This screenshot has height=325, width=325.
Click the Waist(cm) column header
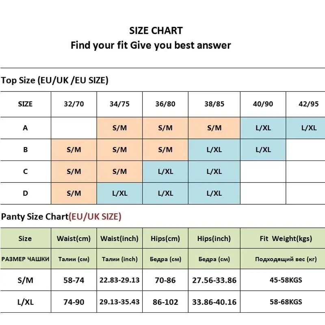[x=74, y=238]
